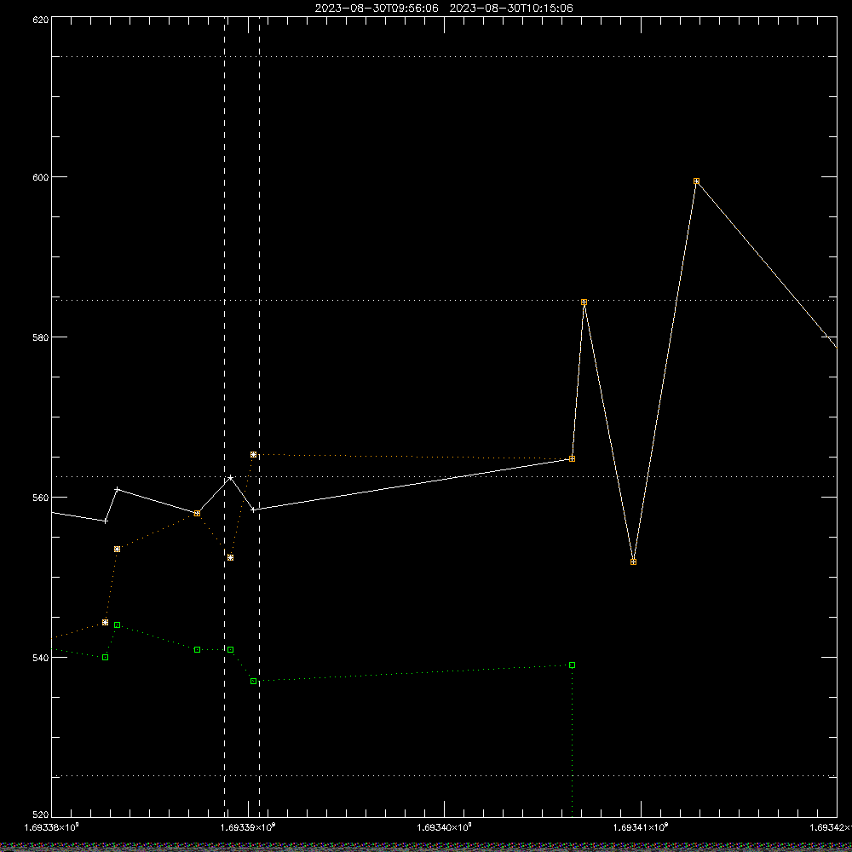852x852 pixels.
Task: Click the start timestamp 2023-08-30T09:56:06 in the title
Action: (377, 9)
